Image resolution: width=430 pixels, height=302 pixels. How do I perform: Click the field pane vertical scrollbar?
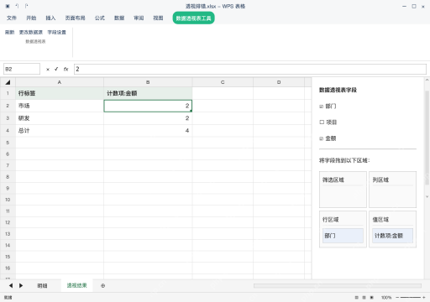click(x=427, y=138)
